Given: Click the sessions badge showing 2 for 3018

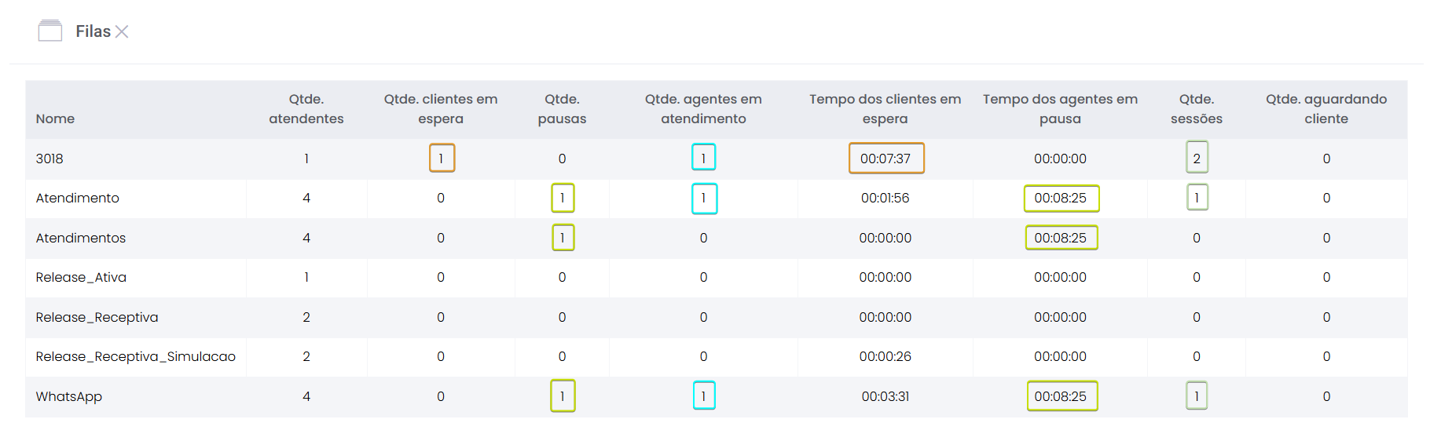Looking at the screenshot, I should coord(1197,159).
